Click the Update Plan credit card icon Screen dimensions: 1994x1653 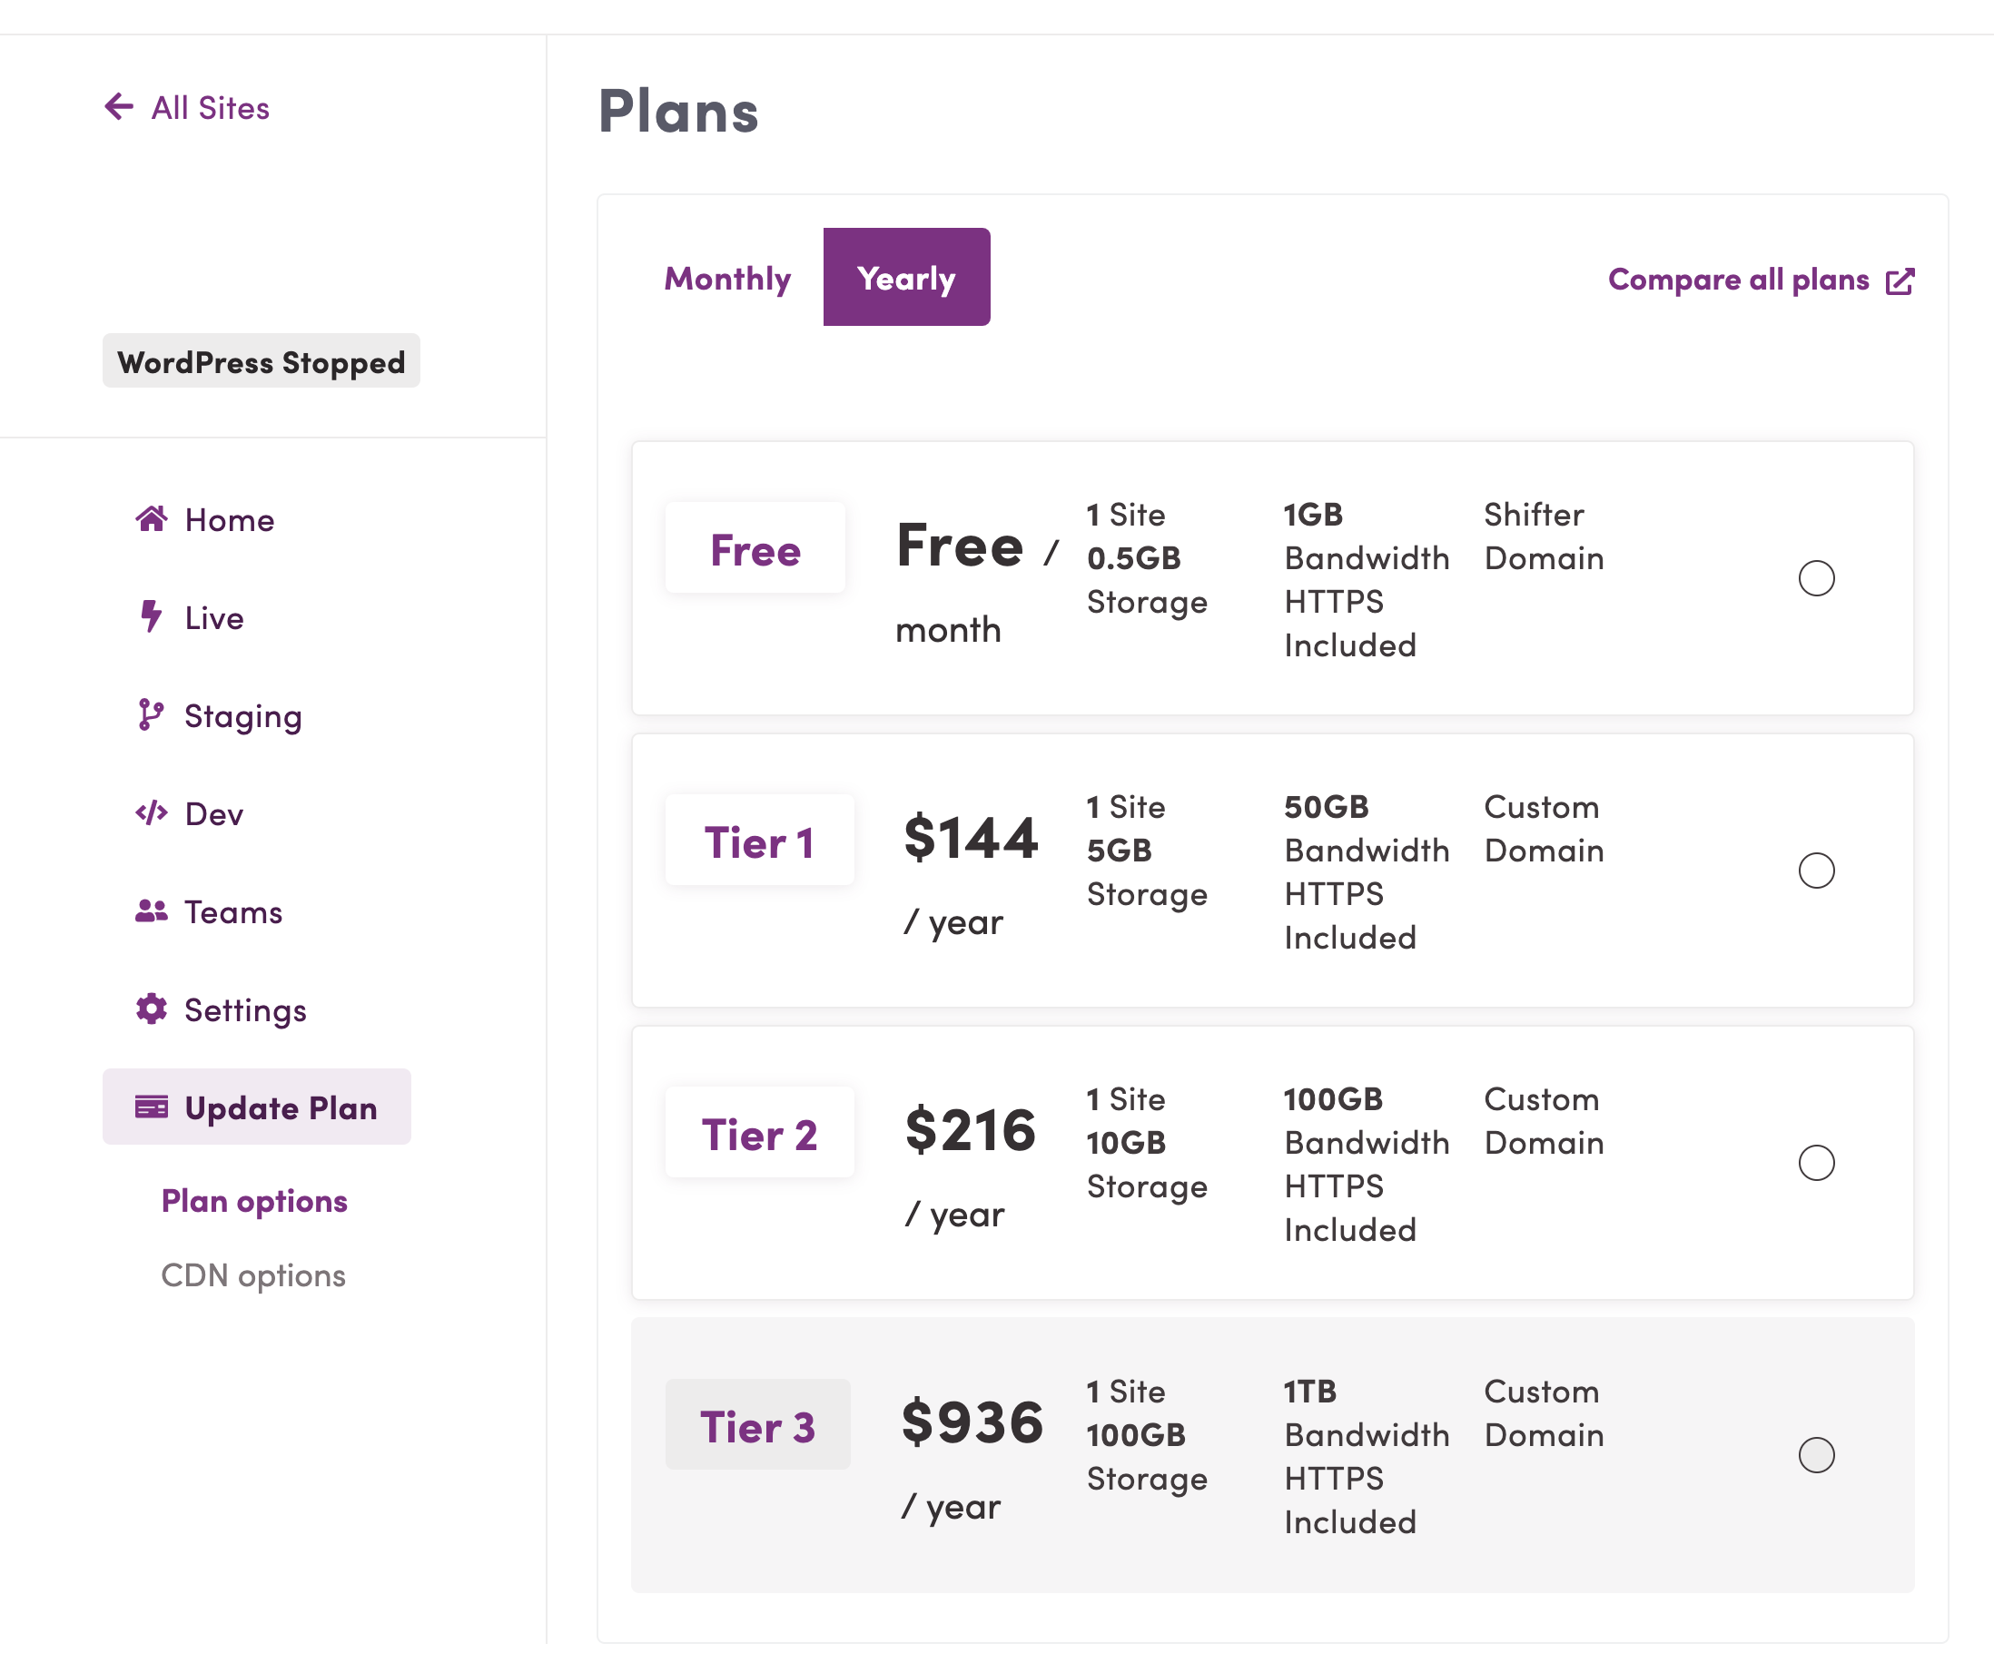[x=152, y=1107]
